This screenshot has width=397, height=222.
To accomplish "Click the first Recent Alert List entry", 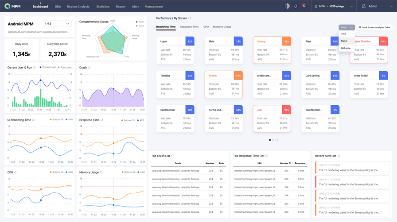I will pyautogui.click(x=352, y=168).
